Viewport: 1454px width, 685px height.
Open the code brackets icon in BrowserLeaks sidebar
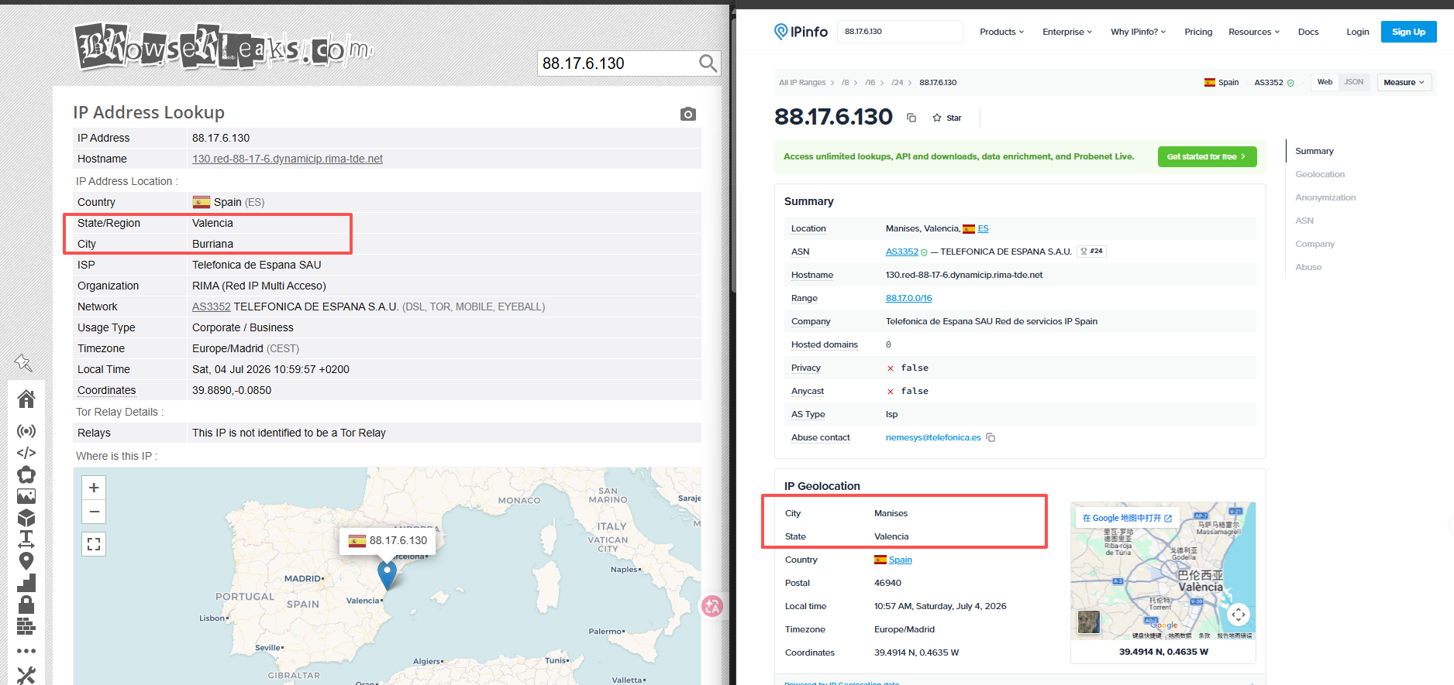point(26,453)
